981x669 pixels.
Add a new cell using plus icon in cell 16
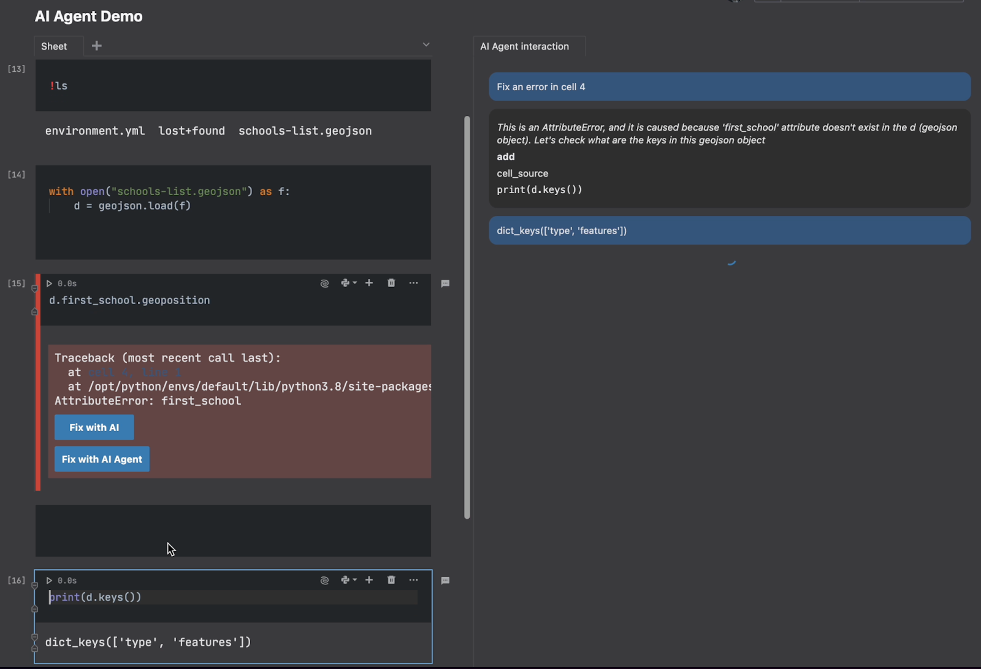369,579
